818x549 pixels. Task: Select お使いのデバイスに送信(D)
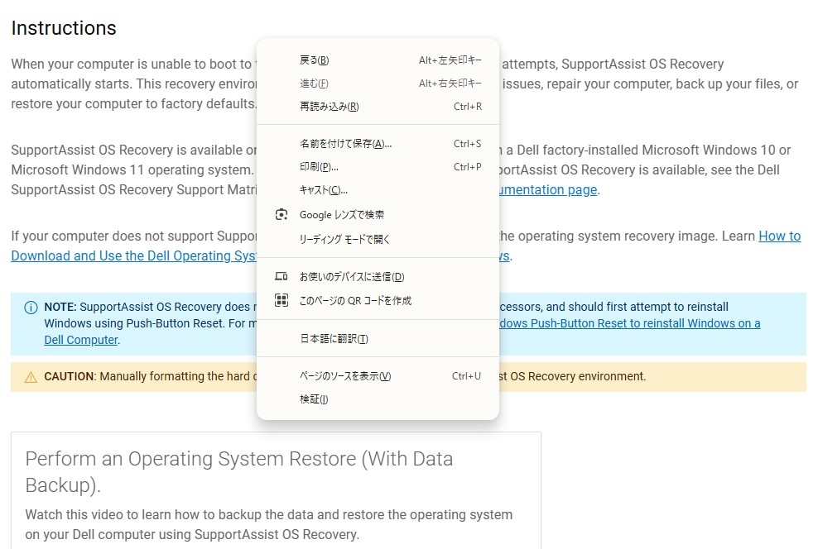(378, 277)
